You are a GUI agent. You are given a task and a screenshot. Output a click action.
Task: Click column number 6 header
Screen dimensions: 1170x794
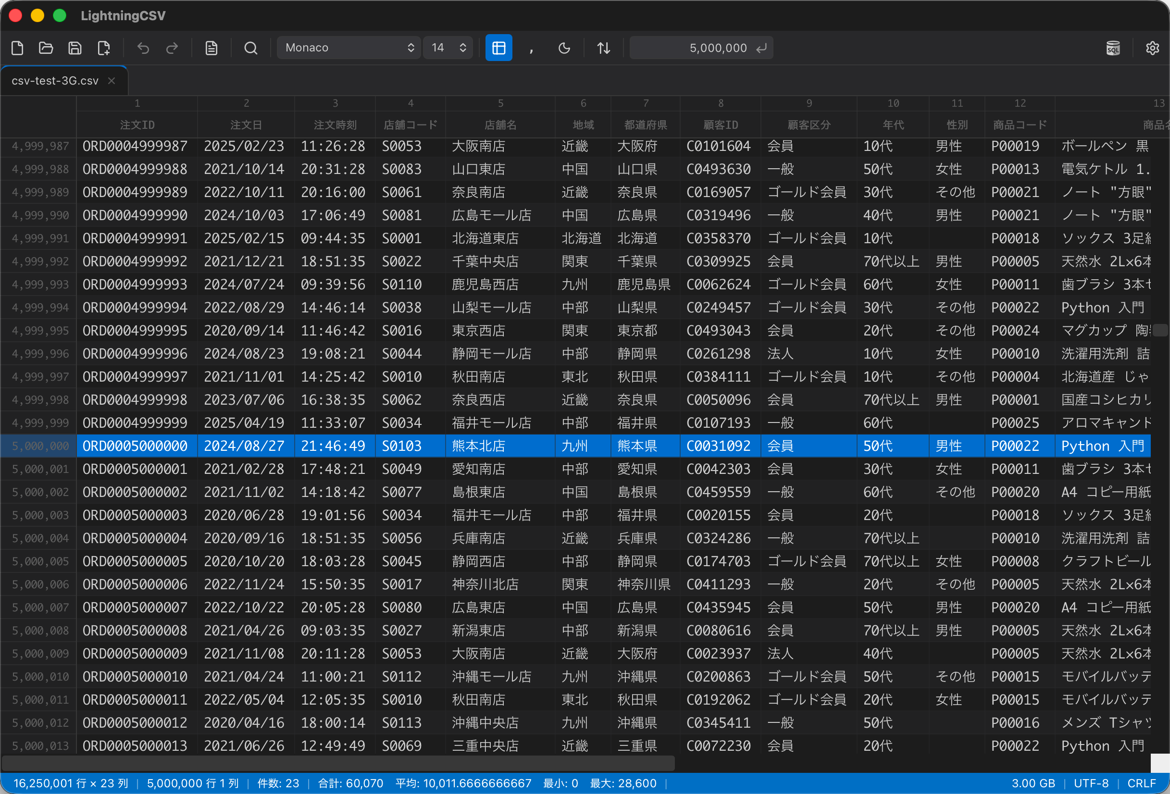(x=583, y=103)
